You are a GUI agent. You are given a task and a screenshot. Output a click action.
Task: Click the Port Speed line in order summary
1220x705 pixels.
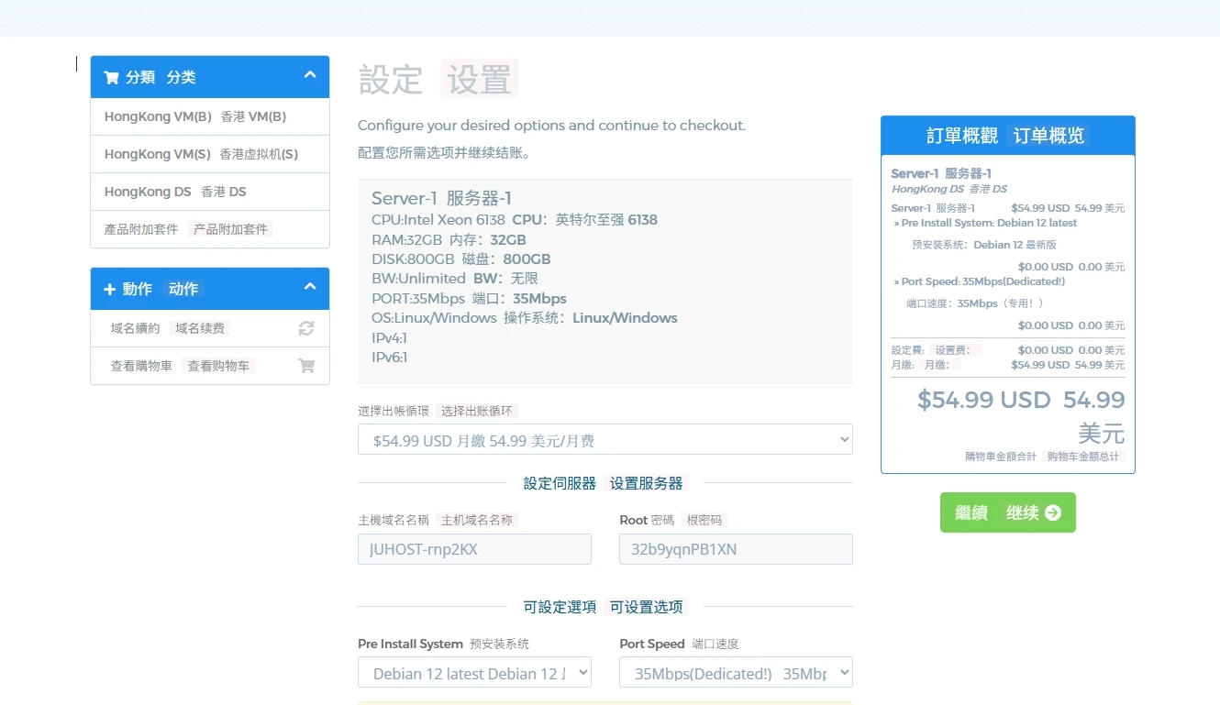click(x=979, y=281)
